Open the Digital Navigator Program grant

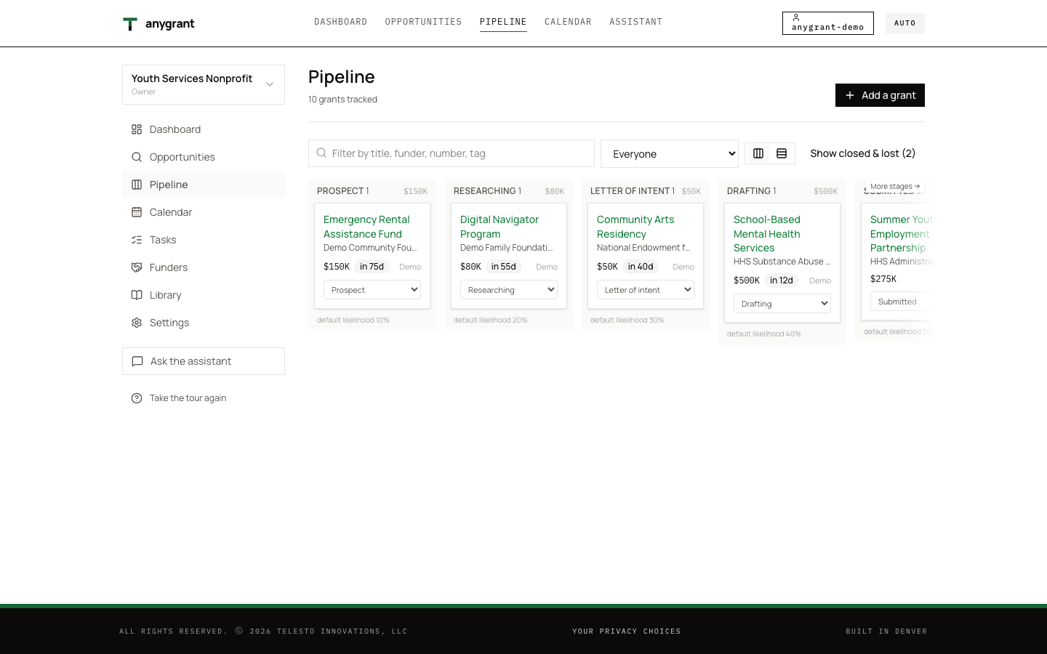tap(500, 227)
